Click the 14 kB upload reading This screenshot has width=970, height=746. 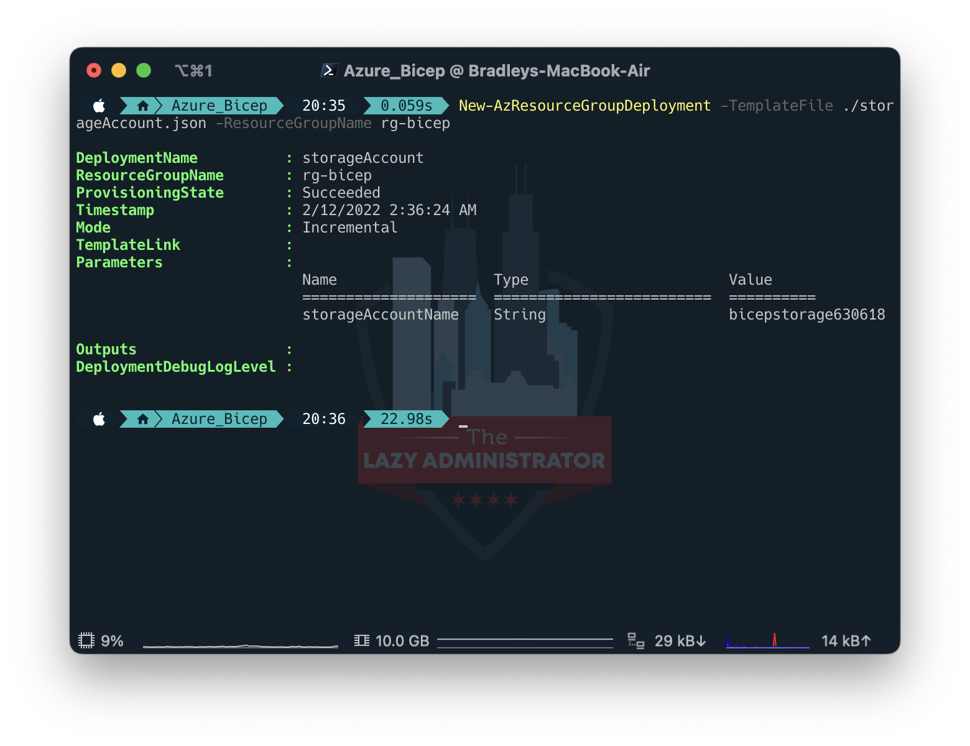[846, 641]
